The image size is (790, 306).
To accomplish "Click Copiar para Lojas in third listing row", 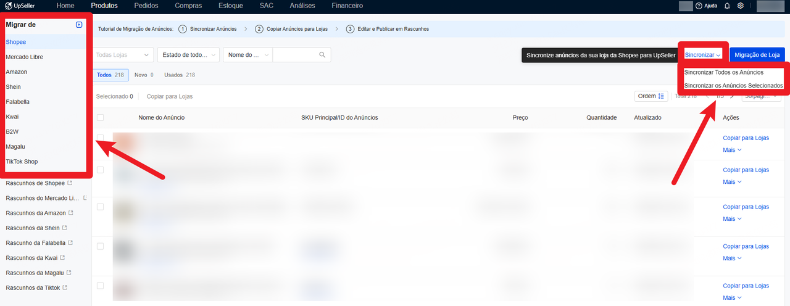I will [746, 207].
